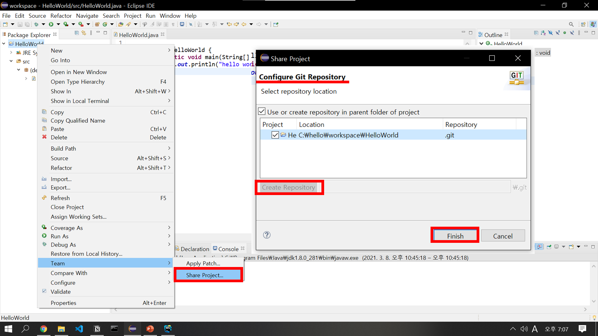Open the Package Explorer view menu
This screenshot has height=336, width=598.
pyautogui.click(x=91, y=33)
